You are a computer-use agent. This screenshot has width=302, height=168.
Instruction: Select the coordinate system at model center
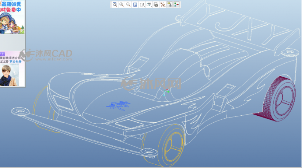(x=166, y=92)
